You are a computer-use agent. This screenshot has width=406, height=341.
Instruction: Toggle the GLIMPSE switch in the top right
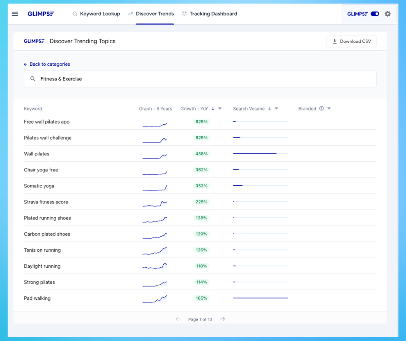coord(375,13)
